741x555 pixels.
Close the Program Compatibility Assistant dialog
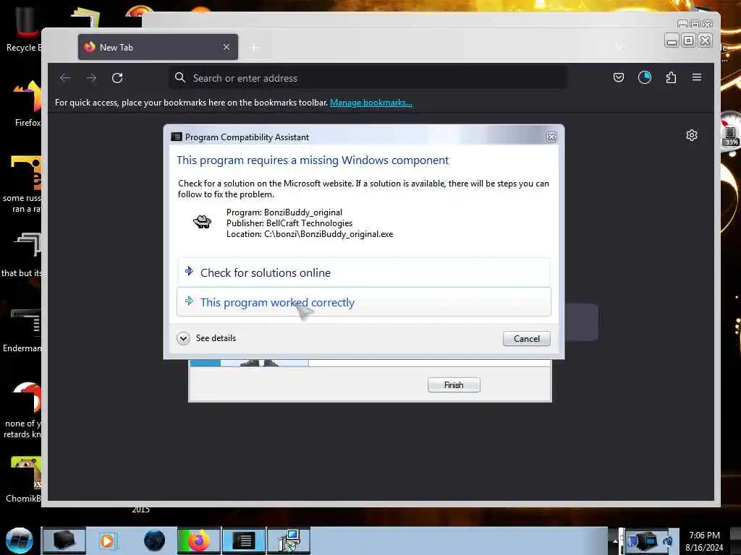click(551, 137)
